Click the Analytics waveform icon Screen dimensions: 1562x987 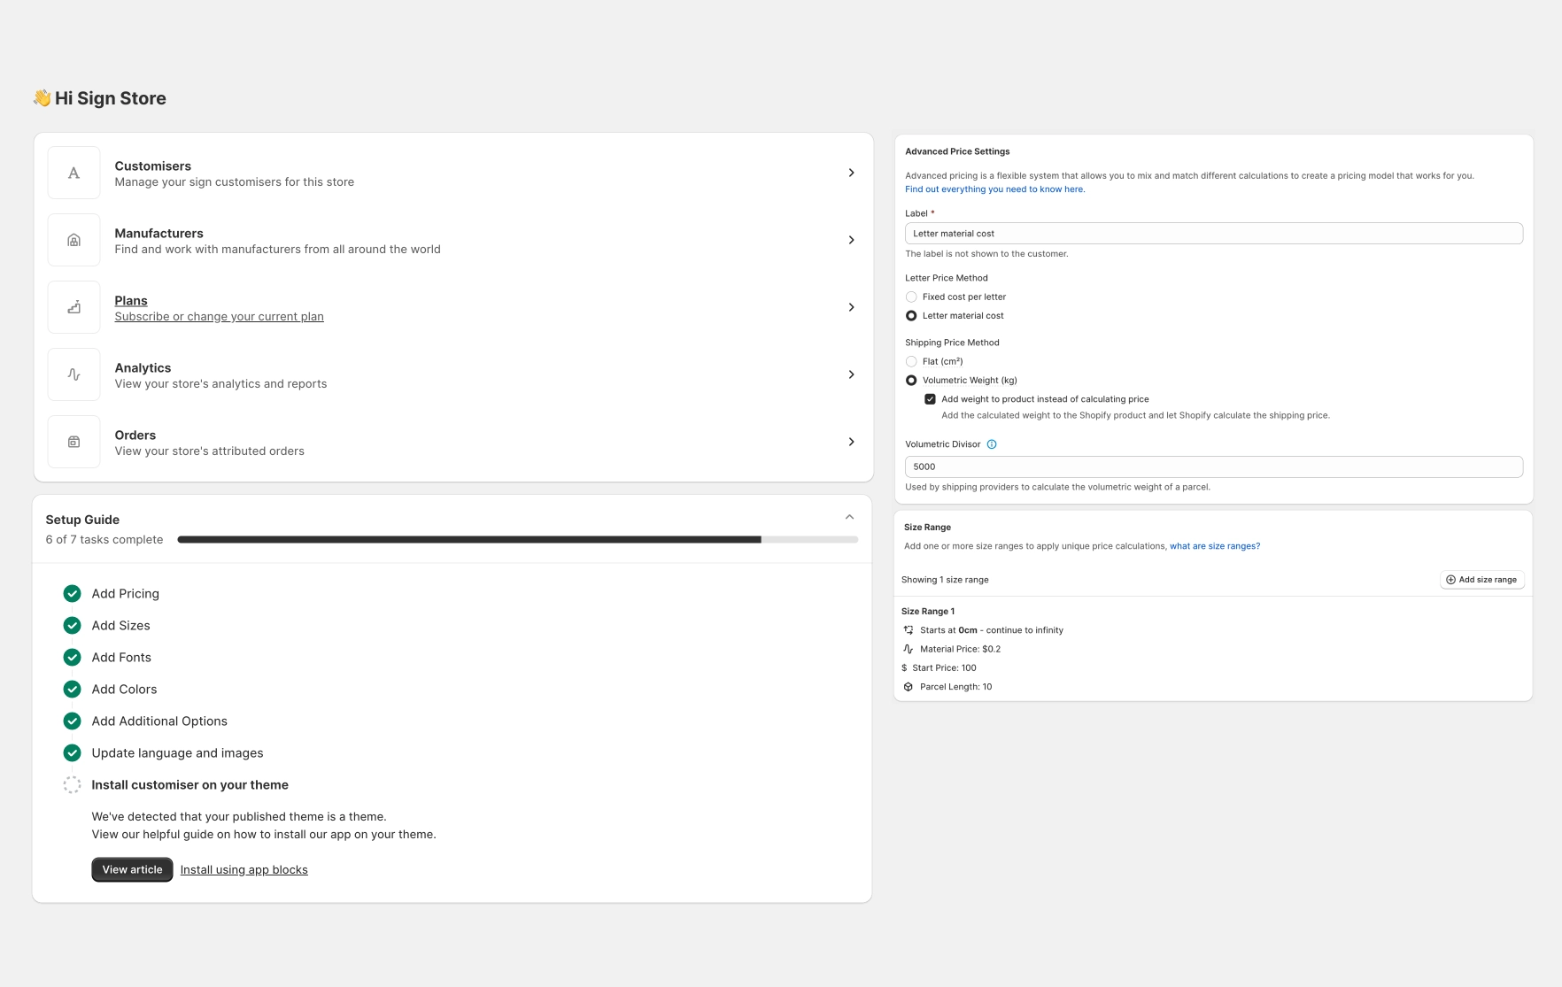(x=73, y=374)
